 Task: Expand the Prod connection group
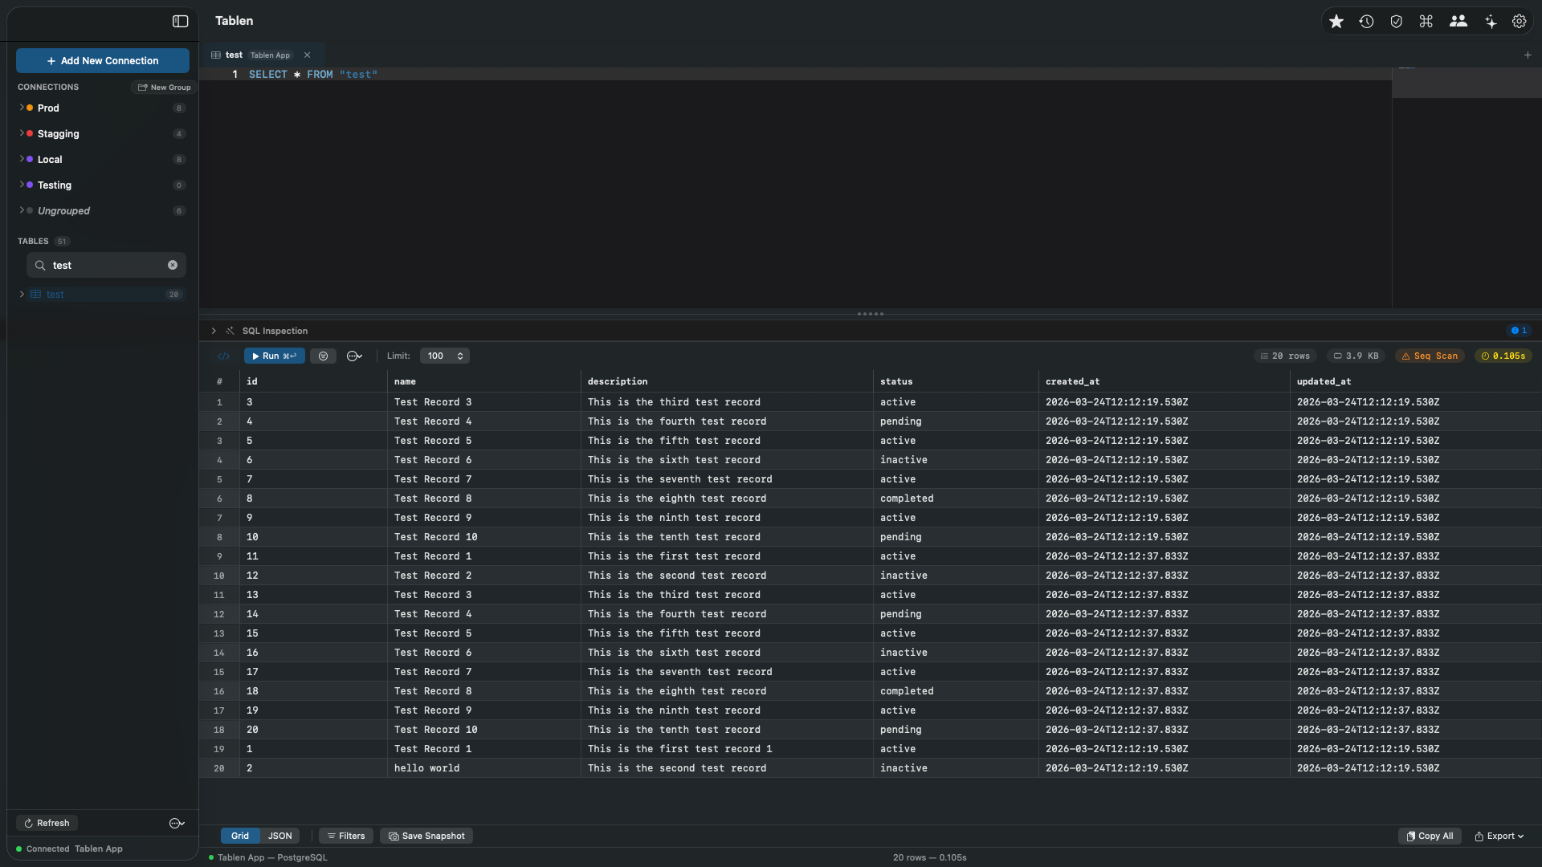pyautogui.click(x=22, y=108)
